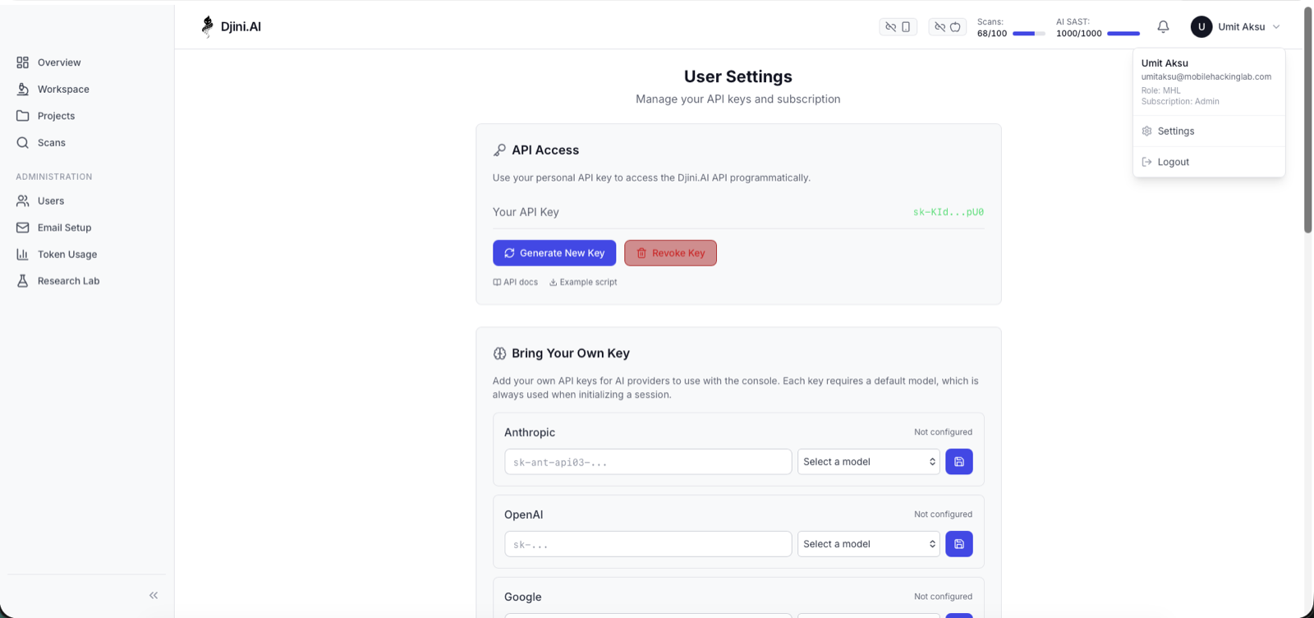Image resolution: width=1314 pixels, height=618 pixels.
Task: Click the Generate New Key button
Action: (554, 253)
